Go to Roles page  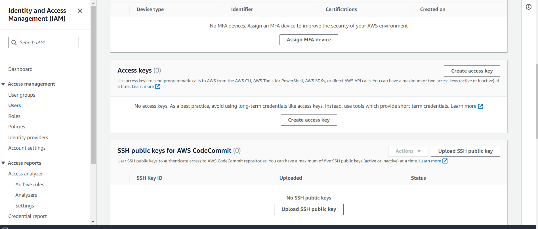[x=14, y=116]
